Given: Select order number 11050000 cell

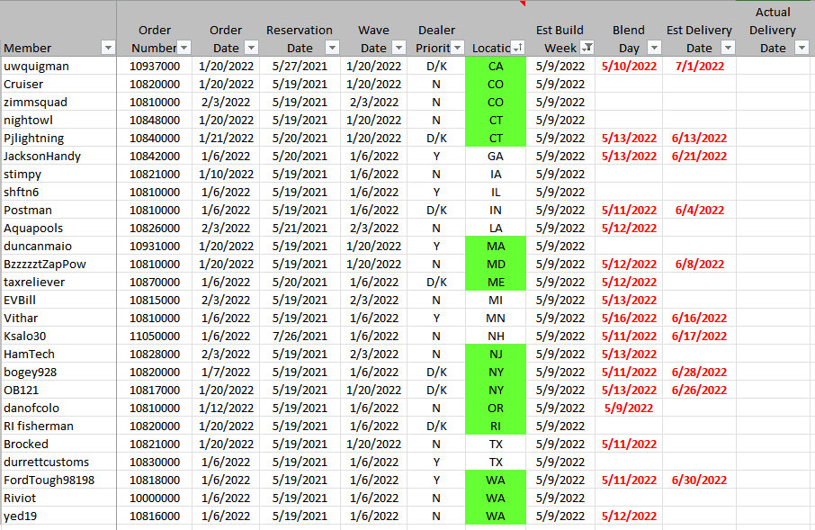Looking at the screenshot, I should click(154, 336).
